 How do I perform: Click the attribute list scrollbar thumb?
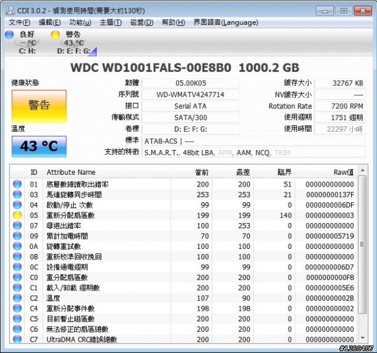[x=363, y=245]
